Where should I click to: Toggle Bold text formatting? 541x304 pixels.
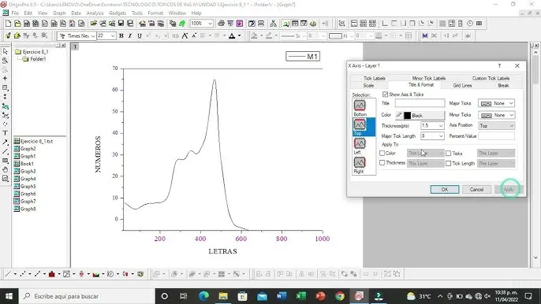coord(121,36)
